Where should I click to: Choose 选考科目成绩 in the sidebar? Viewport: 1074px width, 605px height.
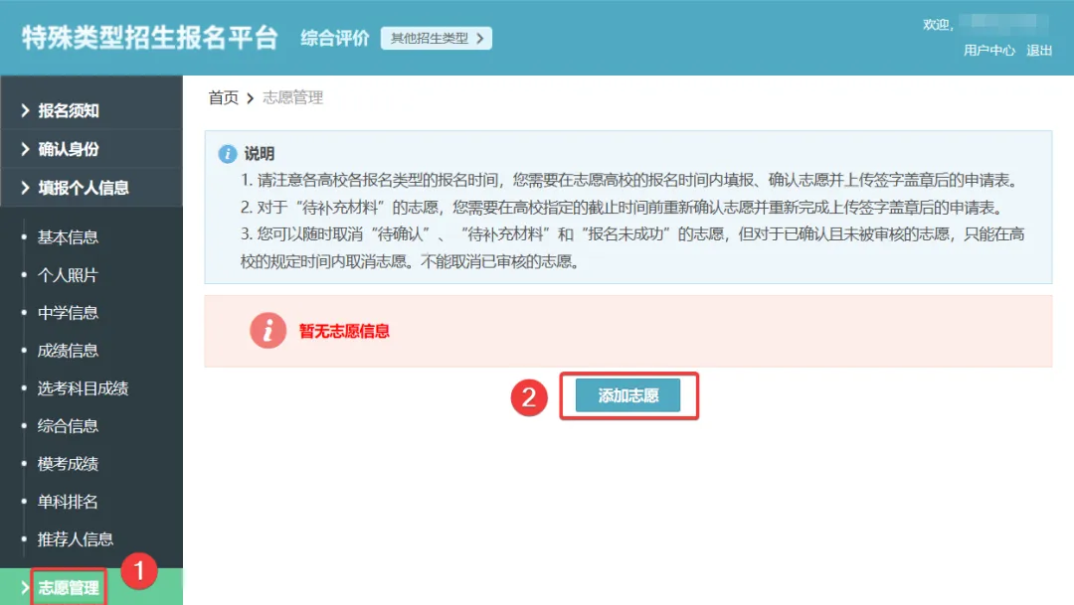(x=83, y=388)
